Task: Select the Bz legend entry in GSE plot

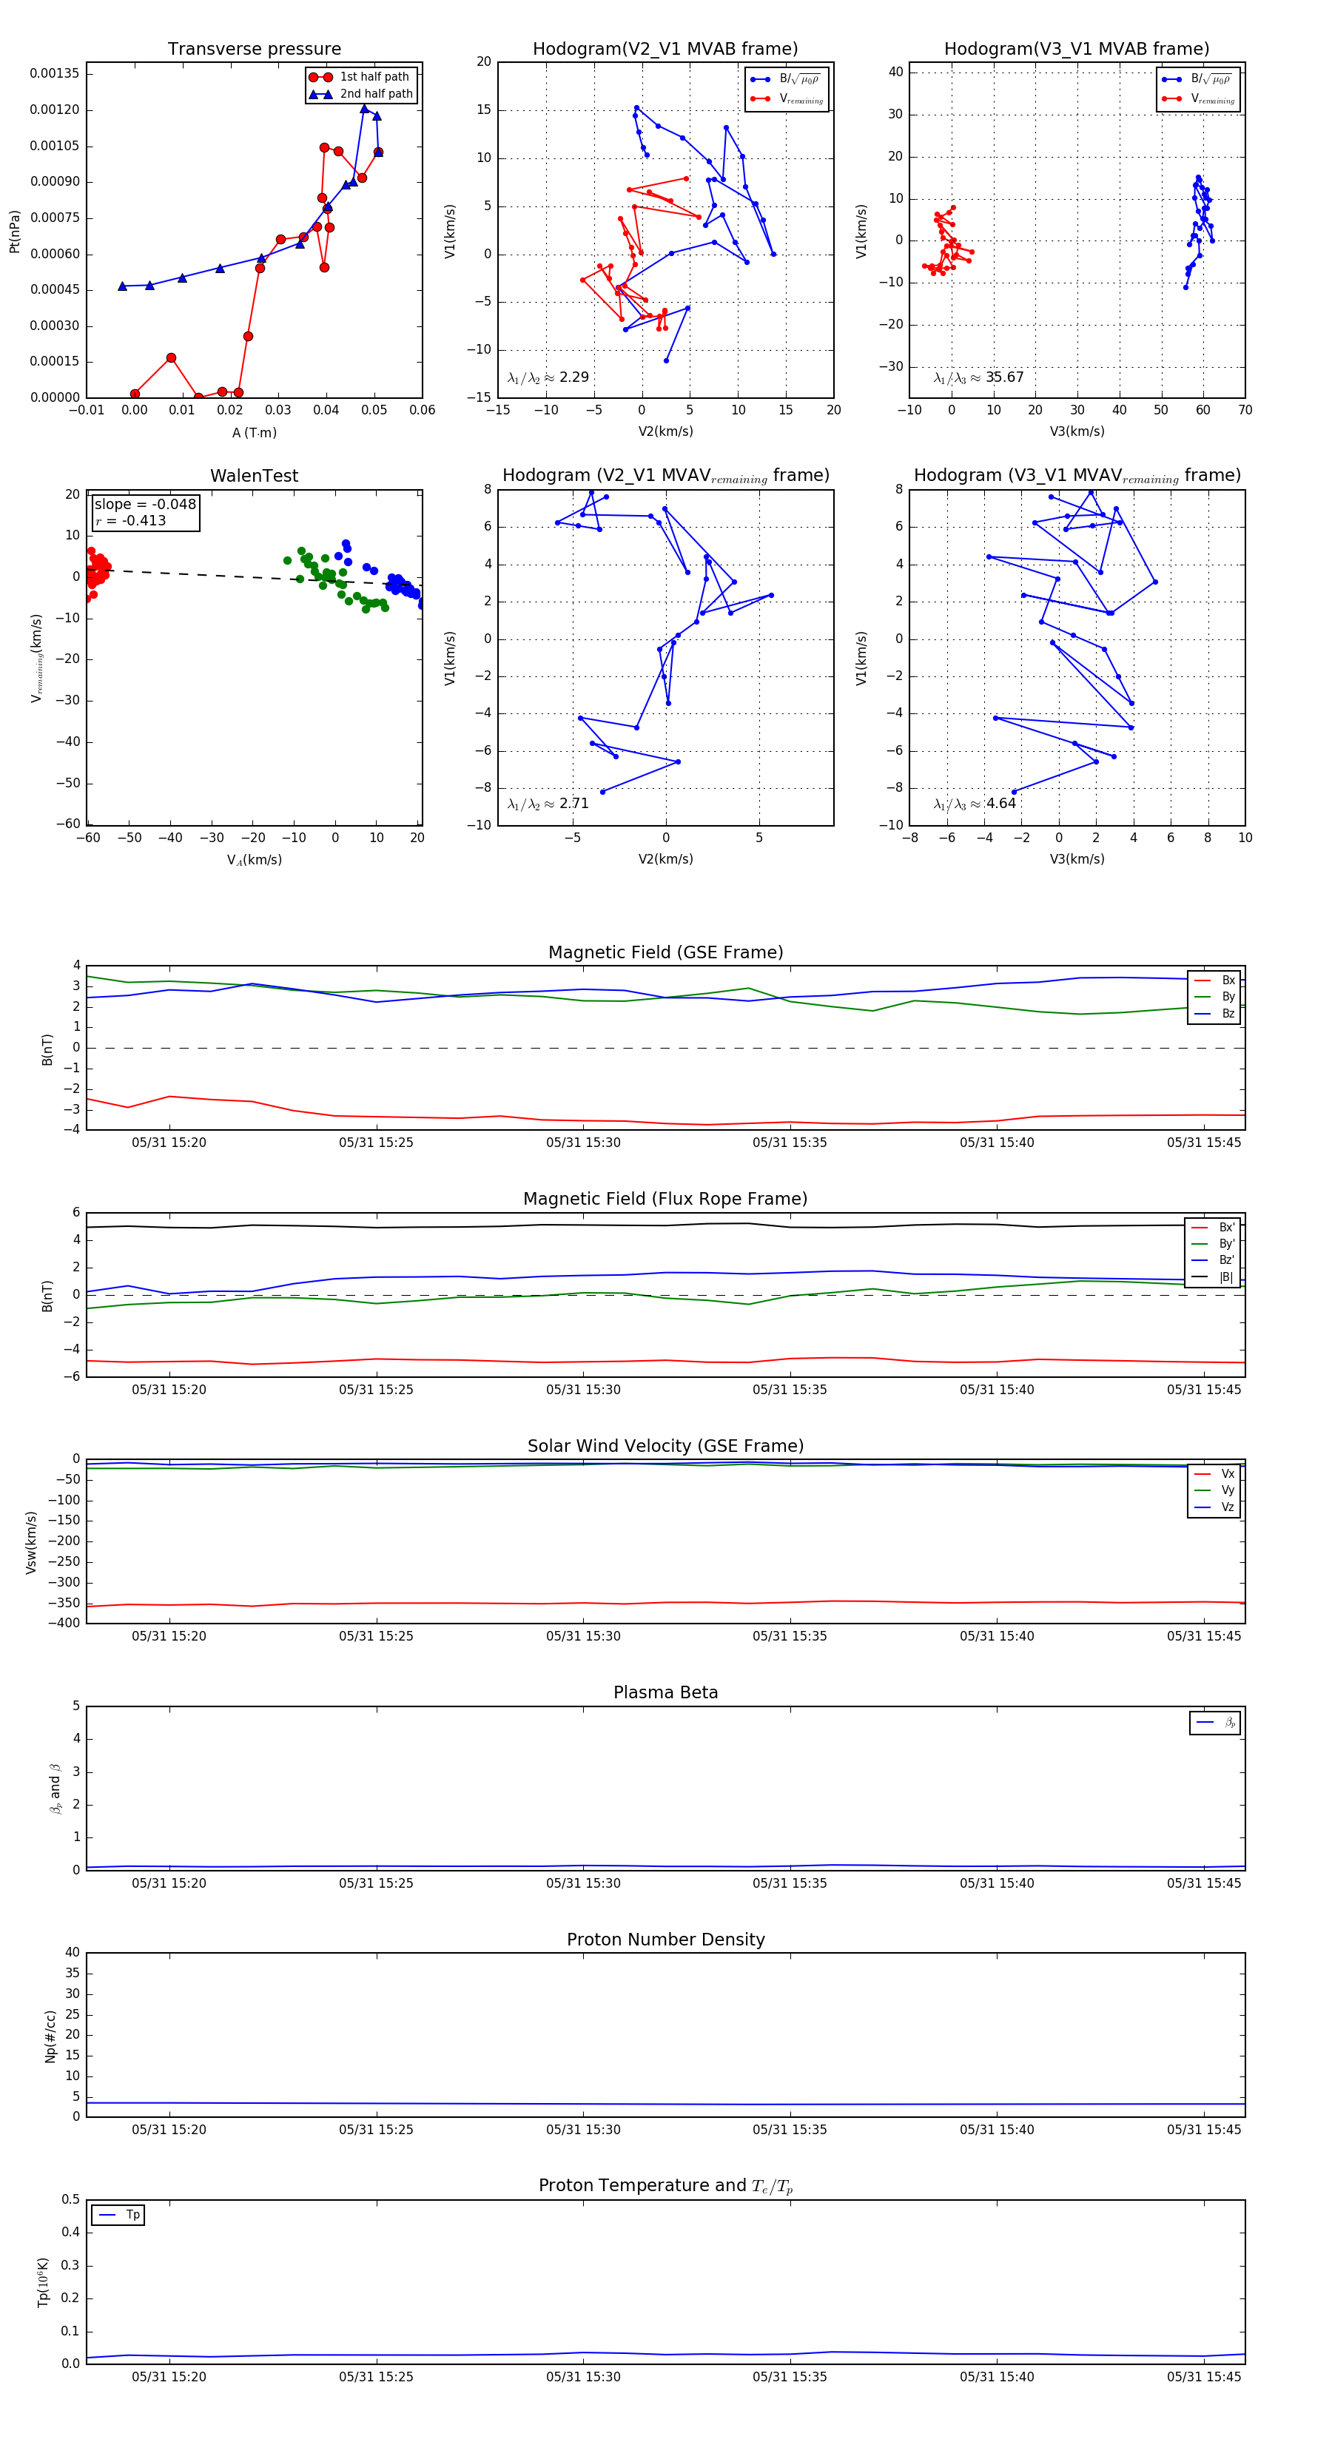Action: 1214,1015
